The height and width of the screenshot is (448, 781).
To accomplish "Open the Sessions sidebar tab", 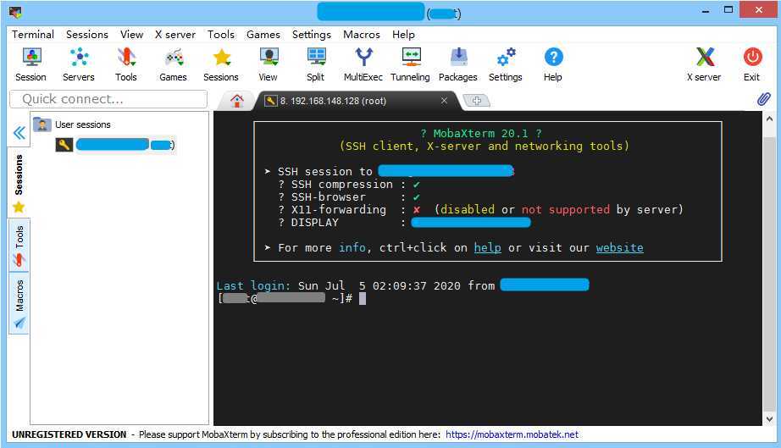I will (19, 182).
